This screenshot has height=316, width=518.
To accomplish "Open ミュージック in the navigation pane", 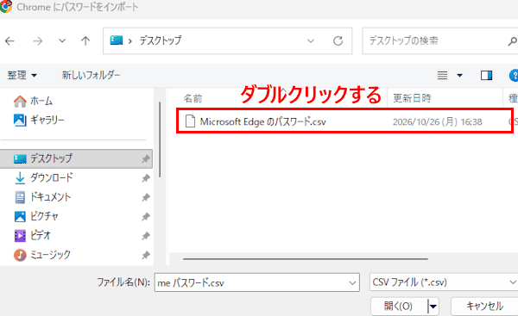I will (x=42, y=255).
